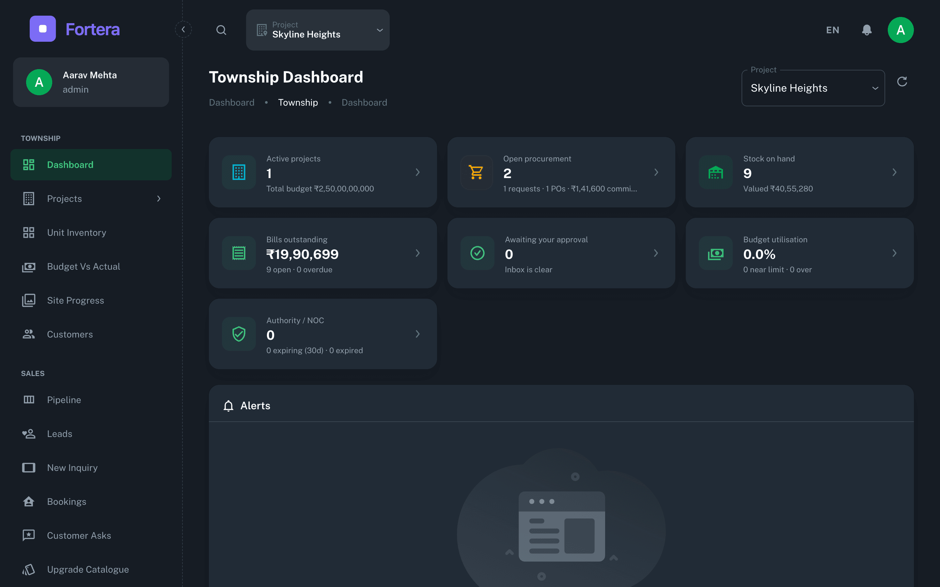Click the Total budget ₹2,50,00,00,000 text
Image resolution: width=940 pixels, height=587 pixels.
320,189
